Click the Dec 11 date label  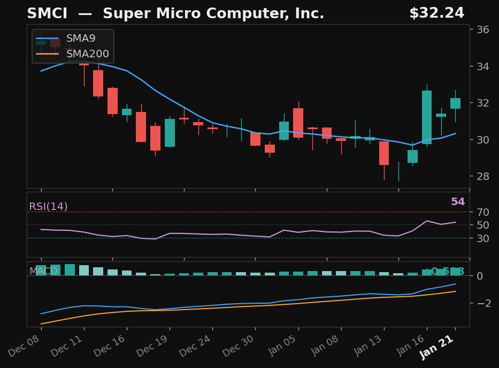pyautogui.click(x=67, y=346)
